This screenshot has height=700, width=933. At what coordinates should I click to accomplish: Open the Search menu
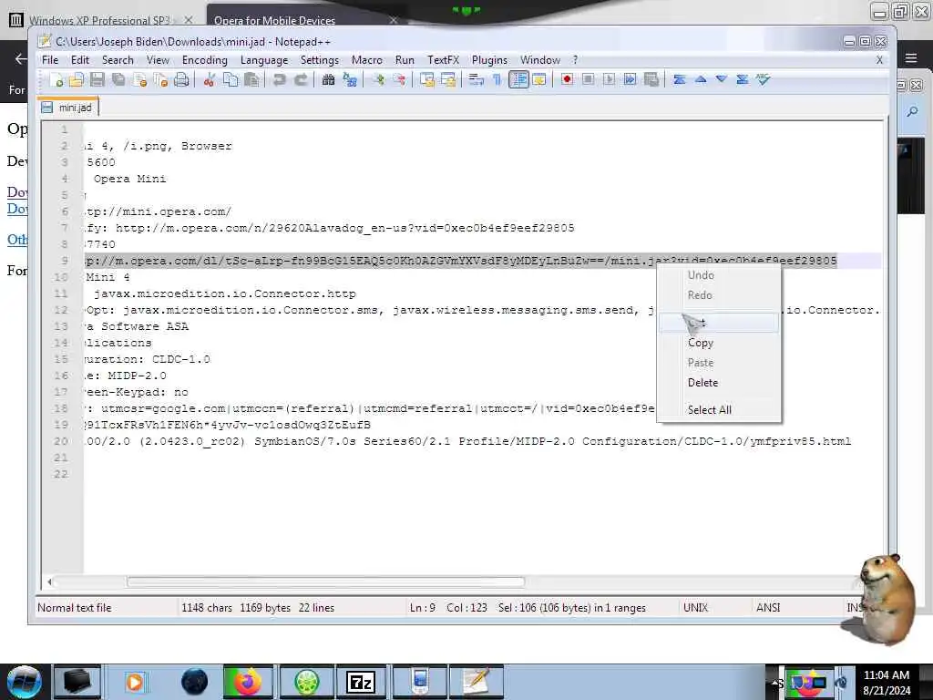click(x=118, y=60)
